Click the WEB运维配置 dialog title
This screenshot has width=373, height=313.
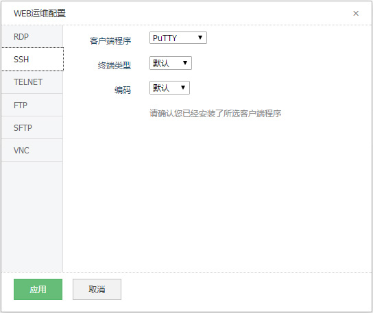click(x=40, y=13)
